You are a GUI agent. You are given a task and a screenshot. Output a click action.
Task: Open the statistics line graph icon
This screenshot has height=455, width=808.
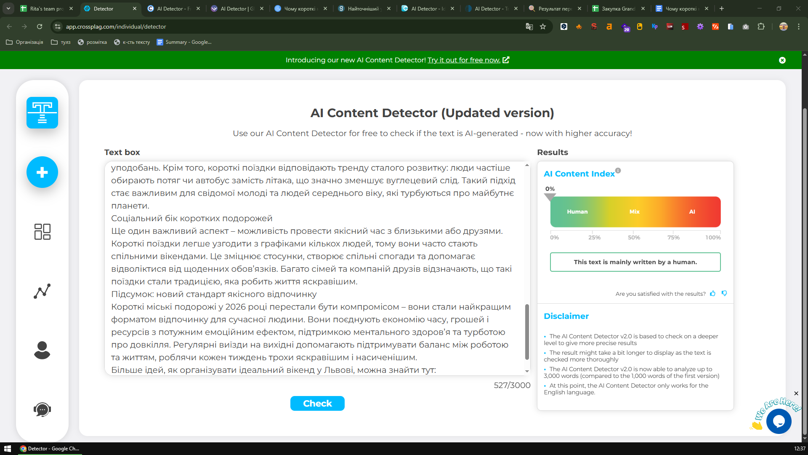42,291
